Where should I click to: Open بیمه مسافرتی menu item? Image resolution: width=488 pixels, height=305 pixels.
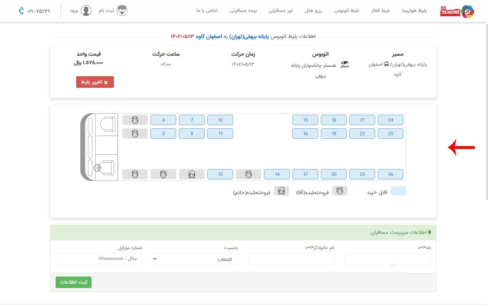(243, 11)
